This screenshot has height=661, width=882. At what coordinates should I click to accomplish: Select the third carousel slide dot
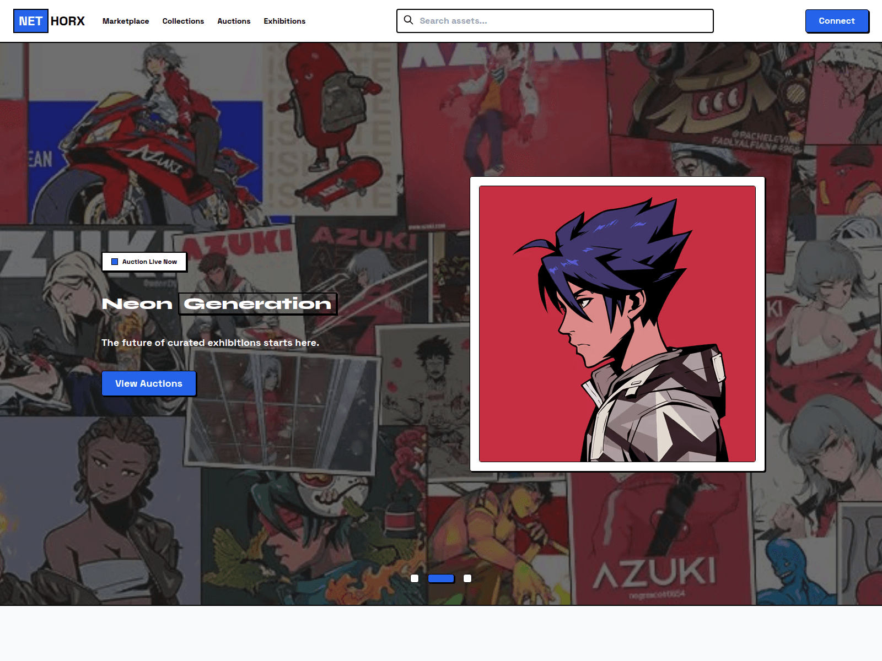(x=467, y=578)
